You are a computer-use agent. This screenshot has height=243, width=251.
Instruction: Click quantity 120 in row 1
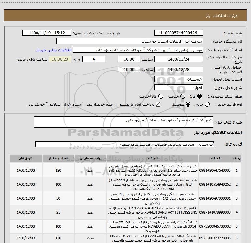click(58, 171)
